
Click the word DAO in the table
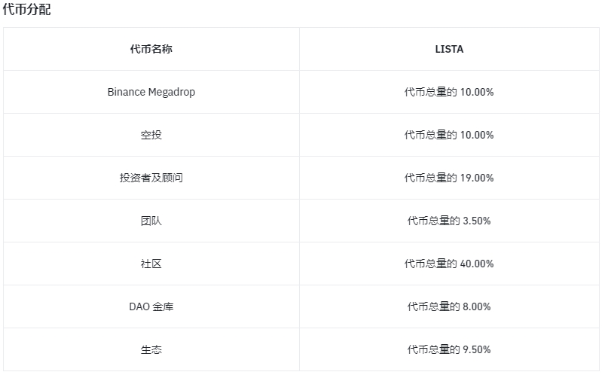pyautogui.click(x=139, y=306)
